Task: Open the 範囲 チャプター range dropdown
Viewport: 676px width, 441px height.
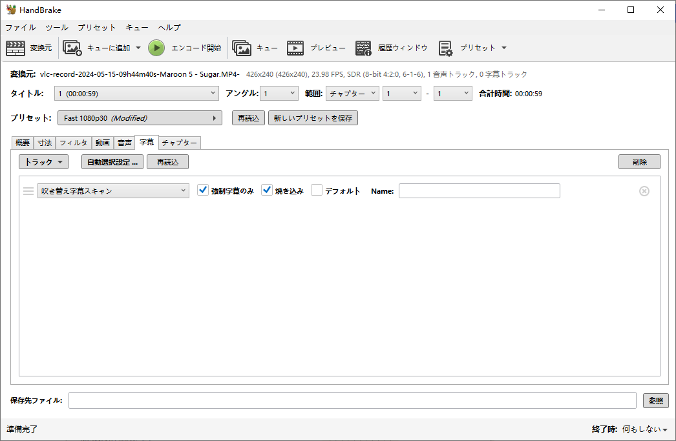Action: tap(352, 94)
